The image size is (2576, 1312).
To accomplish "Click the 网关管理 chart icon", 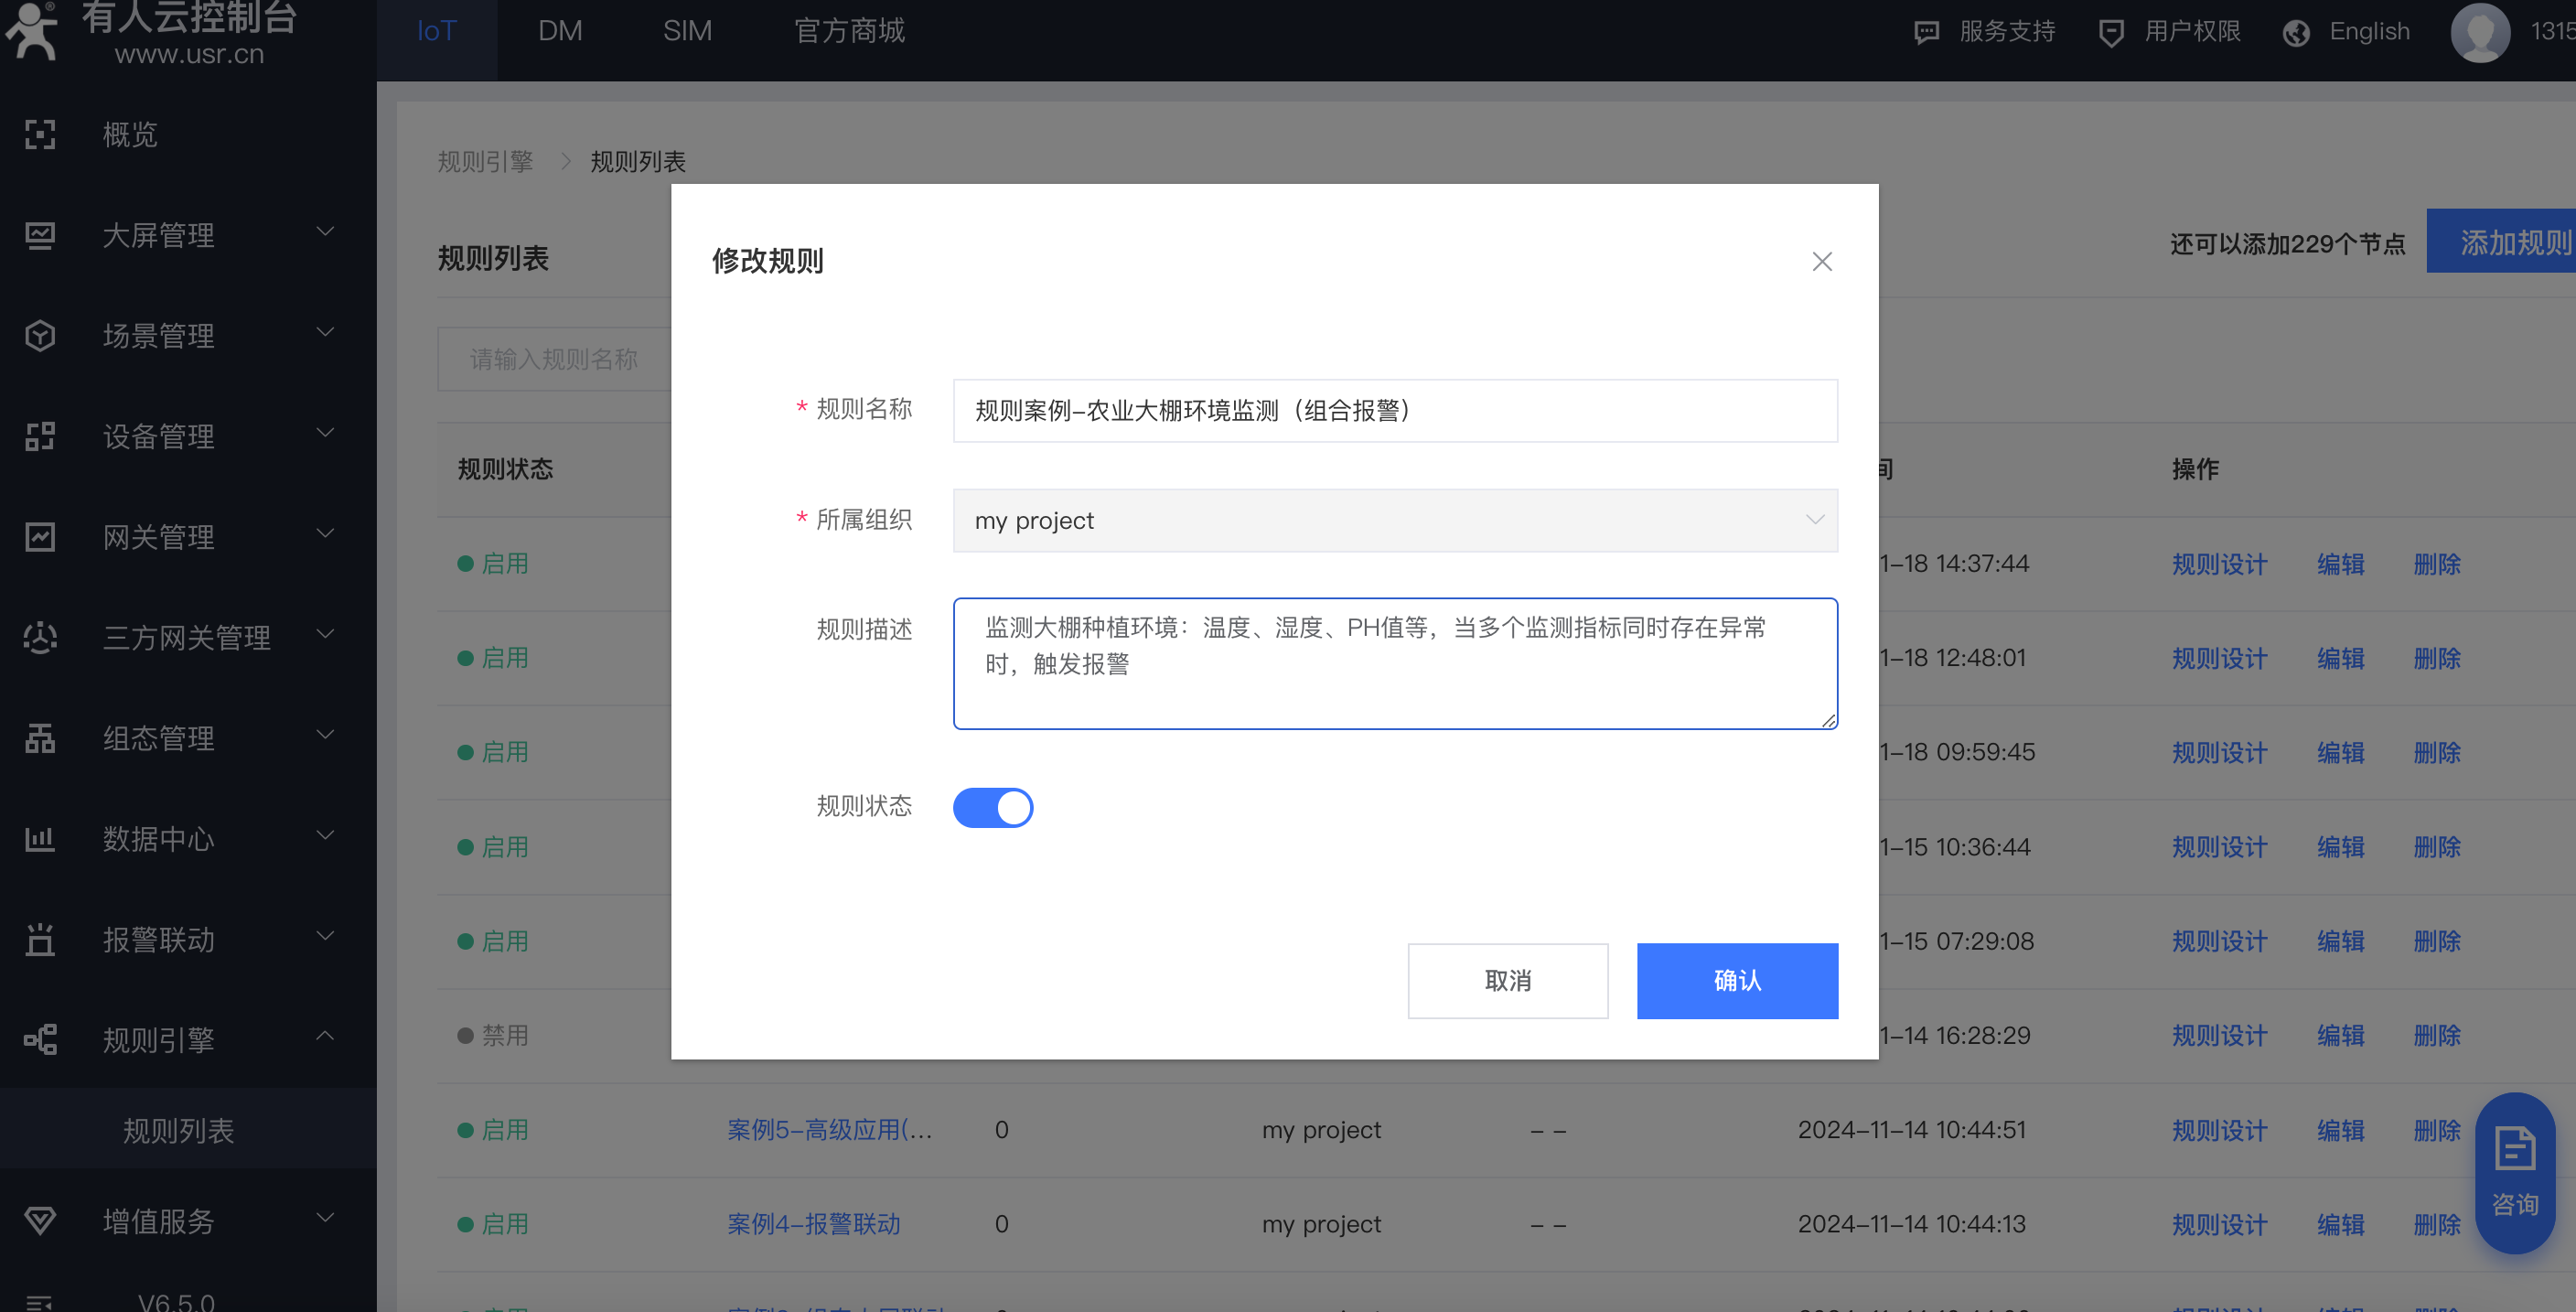I will pos(39,537).
